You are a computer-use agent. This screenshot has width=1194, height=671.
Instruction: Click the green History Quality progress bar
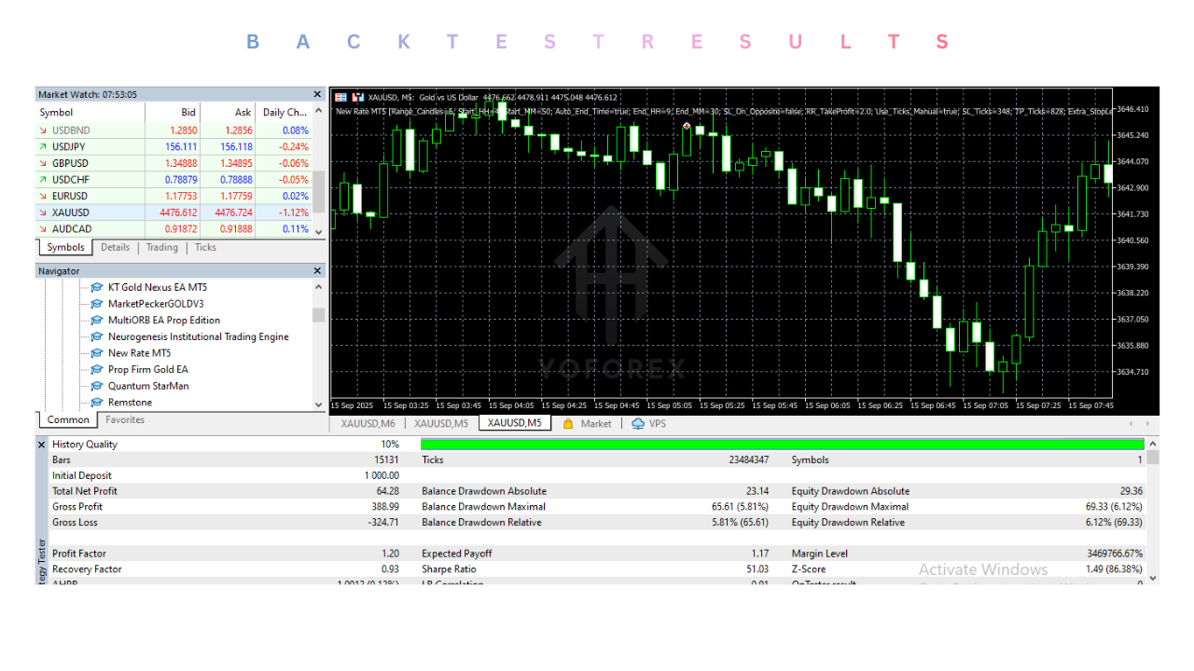[784, 445]
